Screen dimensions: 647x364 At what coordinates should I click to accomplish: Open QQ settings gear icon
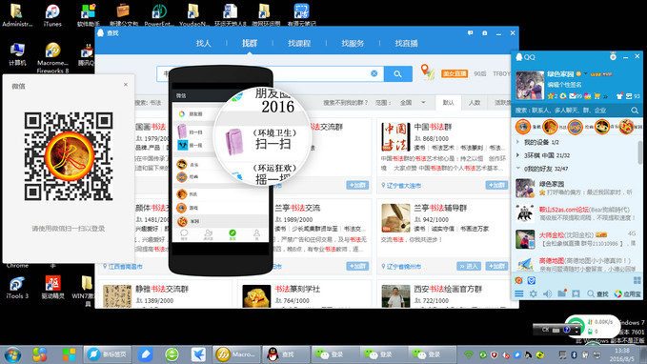533,293
